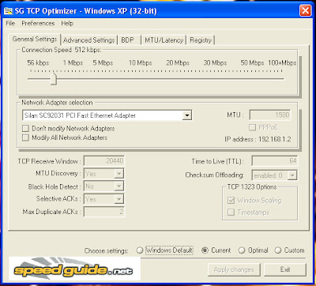Check Modify All Network Adapters

tap(25, 137)
